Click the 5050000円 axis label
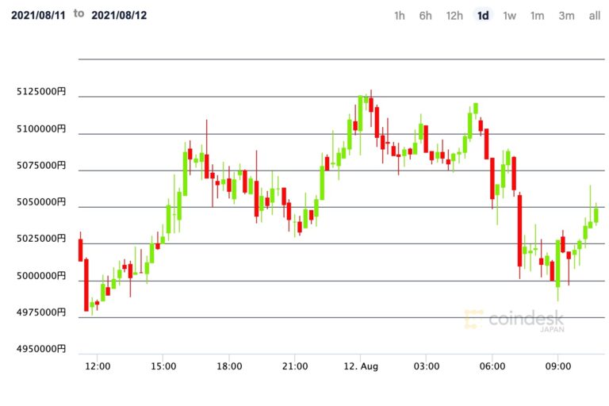609x406 pixels. [41, 202]
